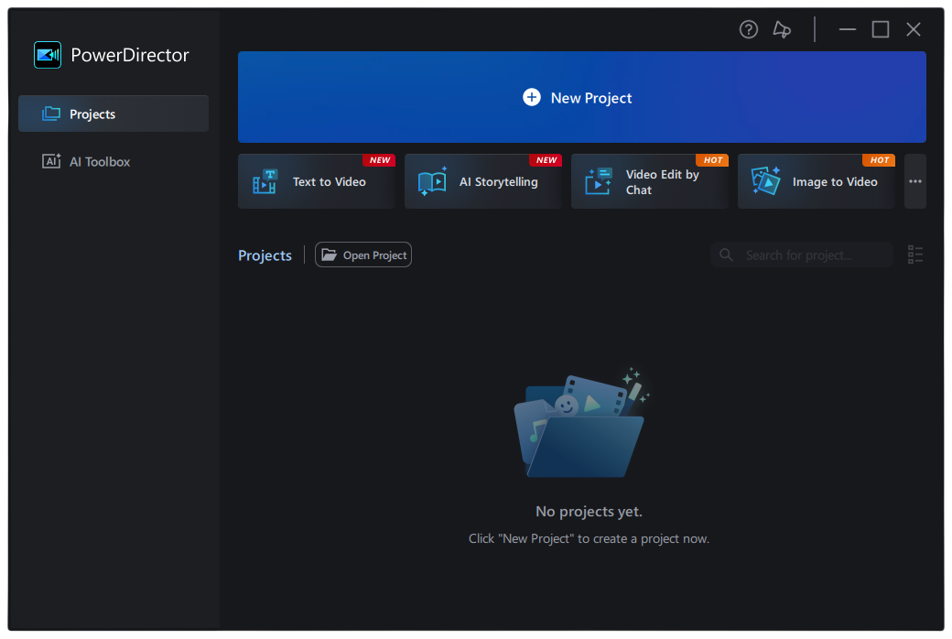Launch the AI Storytelling tool
This screenshot has height=639, width=952.
tap(482, 181)
